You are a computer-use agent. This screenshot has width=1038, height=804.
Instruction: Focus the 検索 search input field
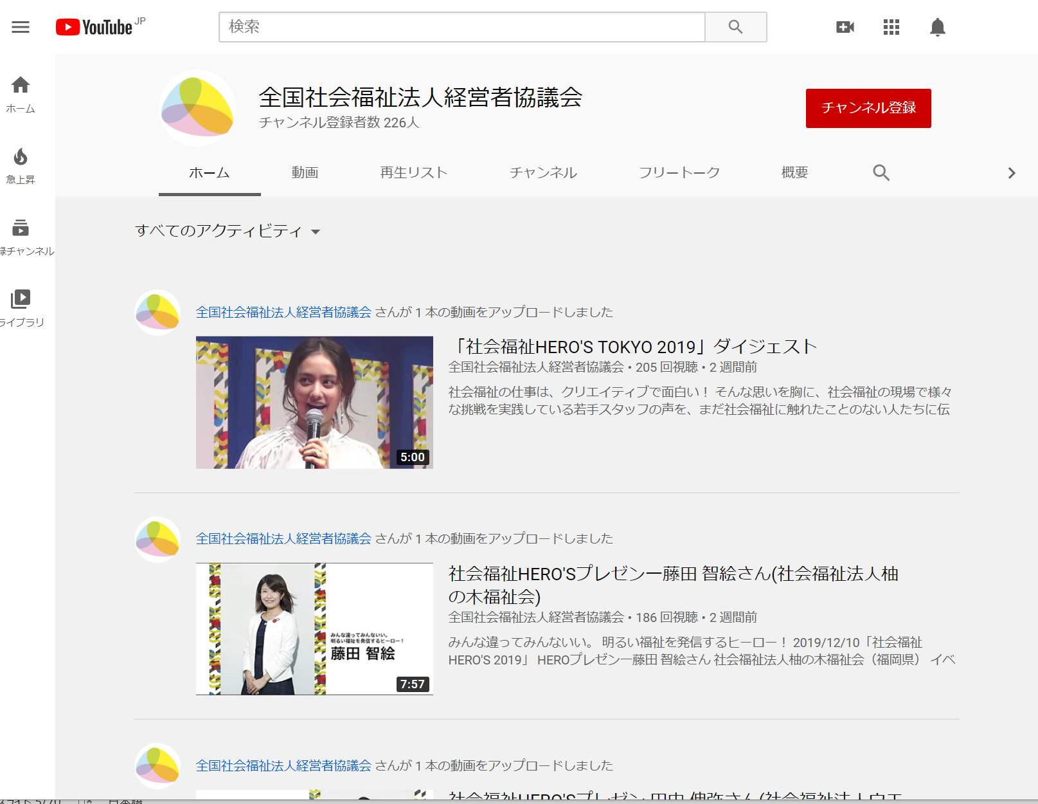click(x=462, y=27)
